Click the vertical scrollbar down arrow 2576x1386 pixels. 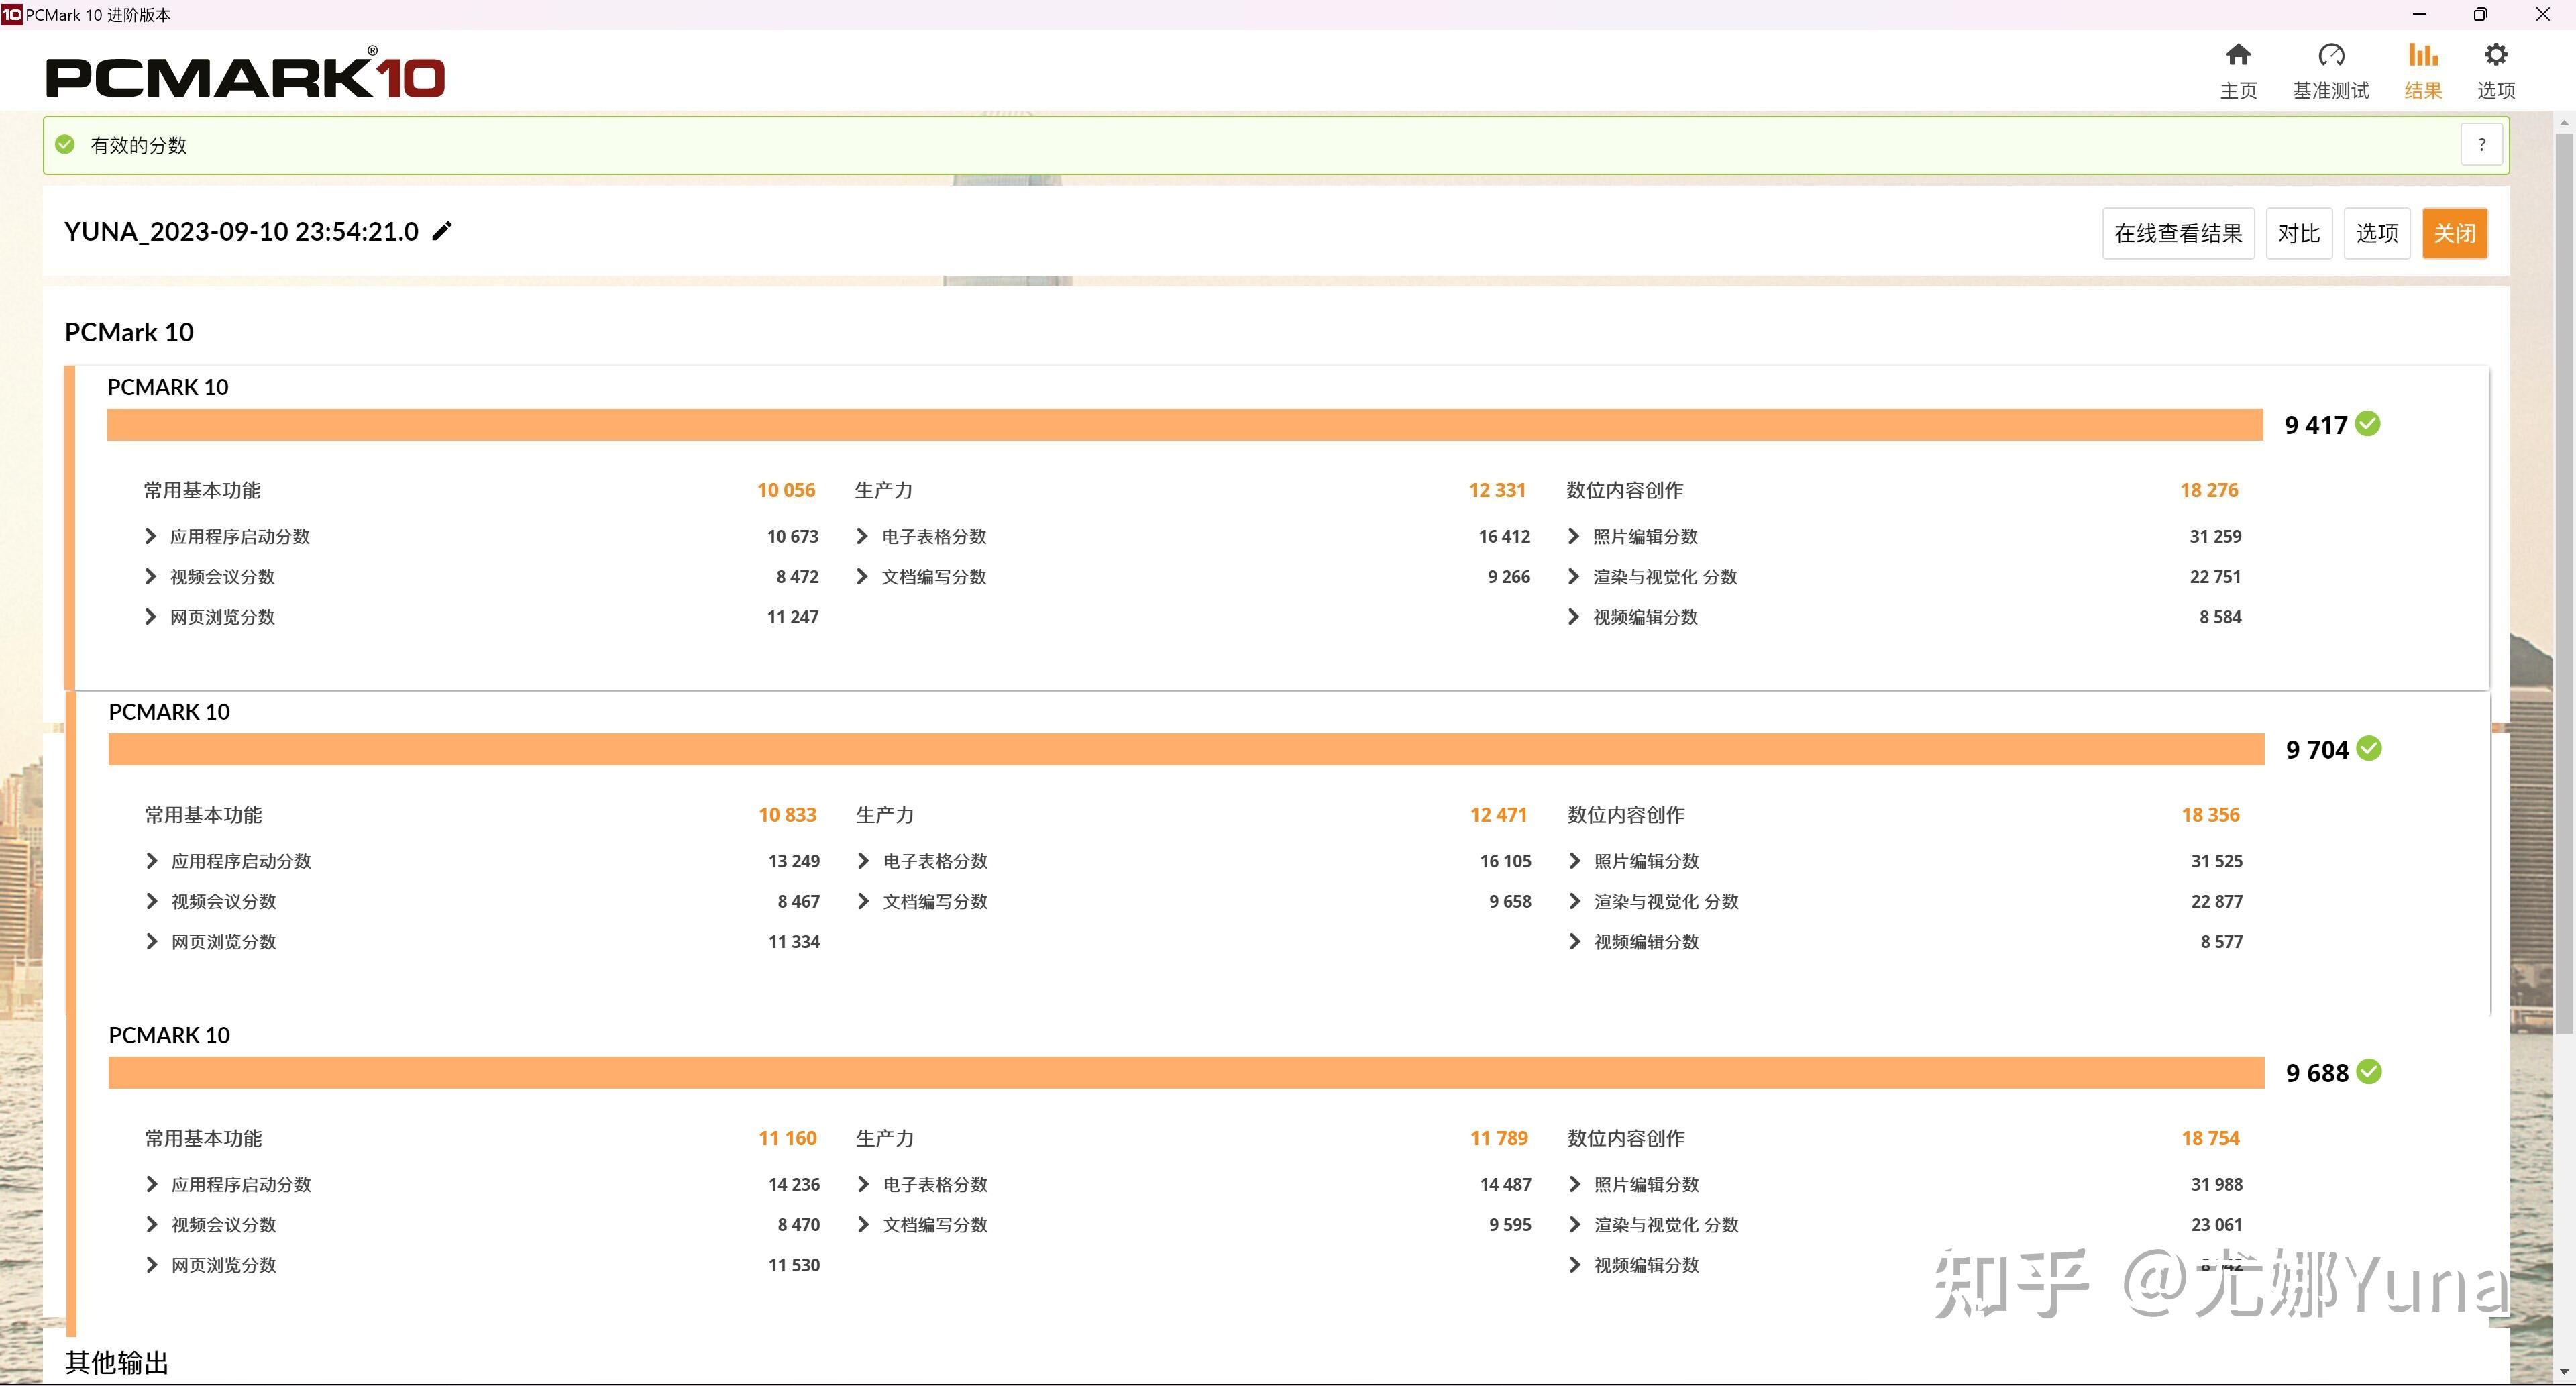[2563, 1373]
